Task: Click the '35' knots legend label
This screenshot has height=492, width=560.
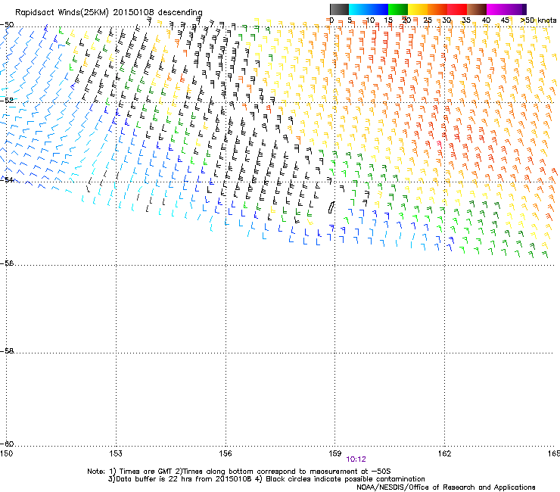Action: [466, 20]
